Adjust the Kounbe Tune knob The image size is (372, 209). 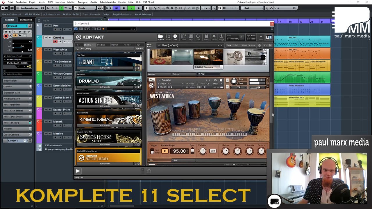(234, 82)
